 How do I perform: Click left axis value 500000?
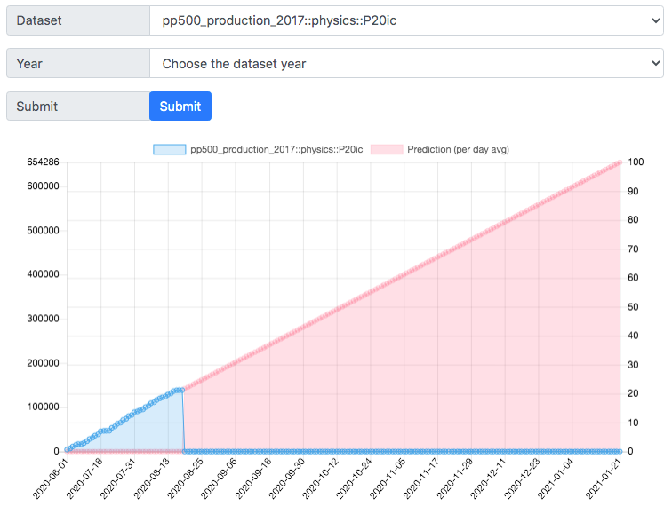[x=43, y=230]
